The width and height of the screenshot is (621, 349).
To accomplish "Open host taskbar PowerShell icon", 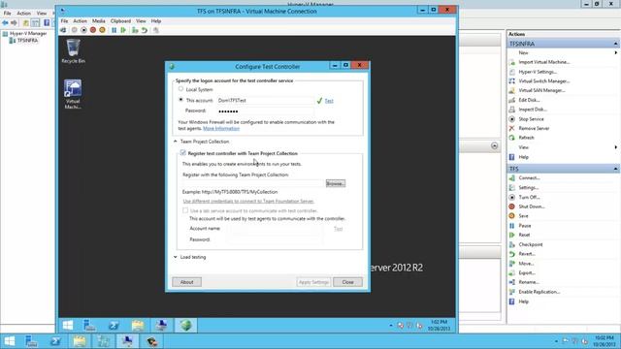I will (55, 341).
